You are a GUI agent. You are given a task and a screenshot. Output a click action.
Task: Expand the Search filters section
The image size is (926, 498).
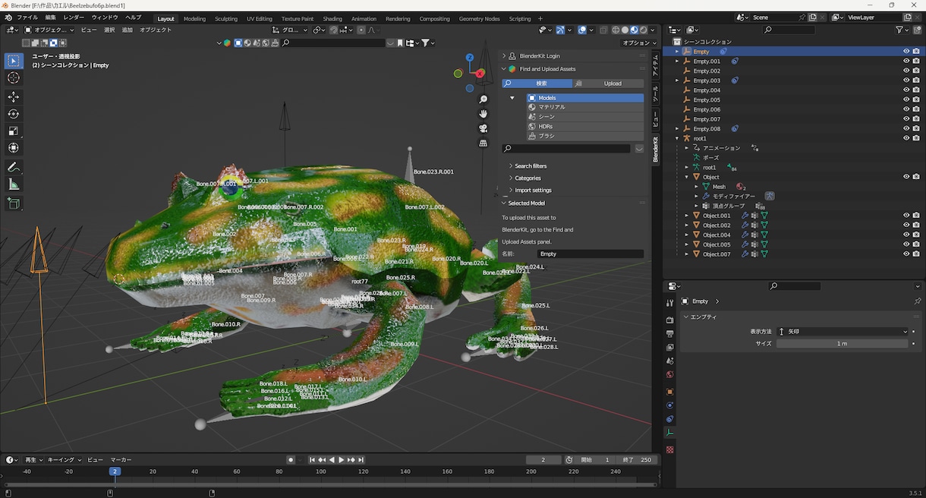coord(530,166)
